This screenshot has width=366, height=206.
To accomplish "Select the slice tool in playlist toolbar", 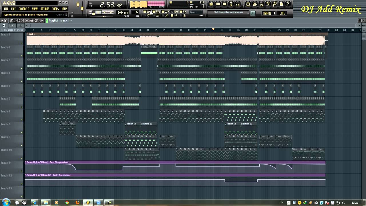I will tap(31, 21).
